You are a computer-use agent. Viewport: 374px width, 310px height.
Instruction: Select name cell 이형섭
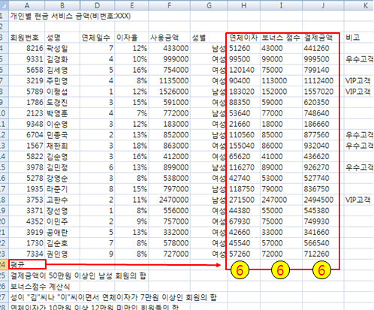tap(62, 92)
